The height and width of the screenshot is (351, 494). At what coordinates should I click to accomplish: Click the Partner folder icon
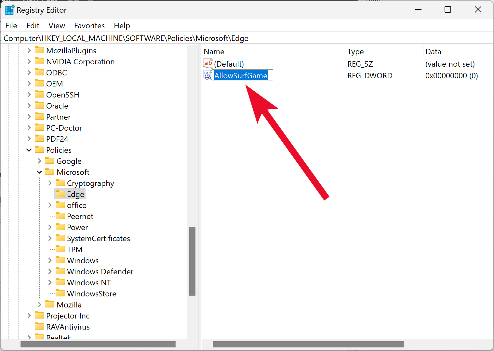pyautogui.click(x=39, y=116)
